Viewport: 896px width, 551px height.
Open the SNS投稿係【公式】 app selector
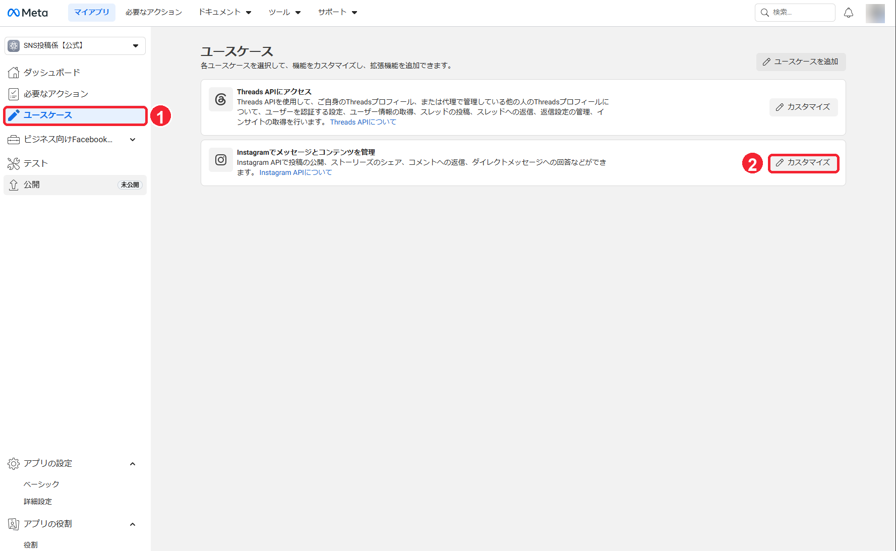tap(75, 45)
